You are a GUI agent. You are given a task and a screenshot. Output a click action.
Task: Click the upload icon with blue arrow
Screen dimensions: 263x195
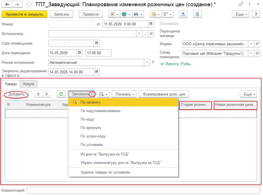183,14
